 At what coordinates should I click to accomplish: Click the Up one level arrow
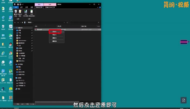(23, 23)
